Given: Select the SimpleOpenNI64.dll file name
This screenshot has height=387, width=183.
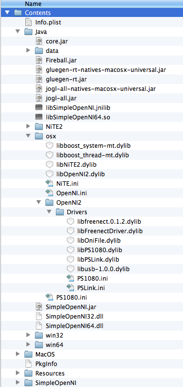Looking at the screenshot, I should coord(74,326).
